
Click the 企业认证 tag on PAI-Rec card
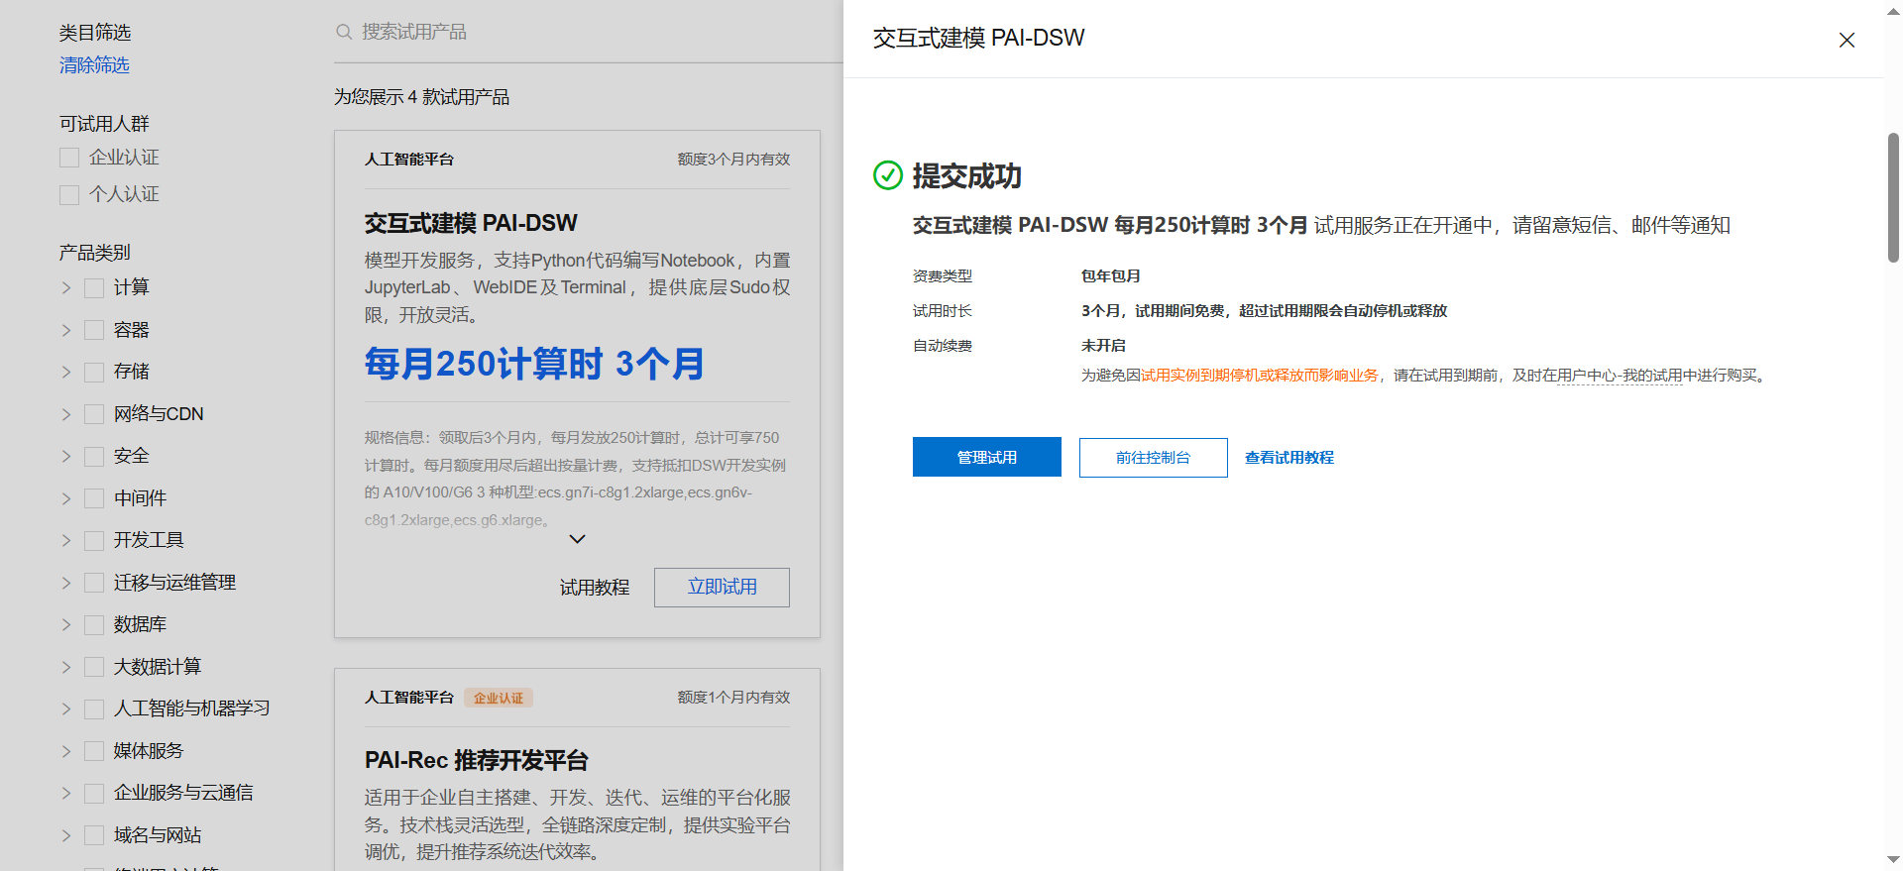pos(499,698)
